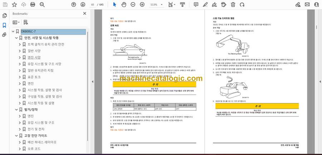
Task: Click the keyboard scrolling mode icon
Action: pos(182,5)
